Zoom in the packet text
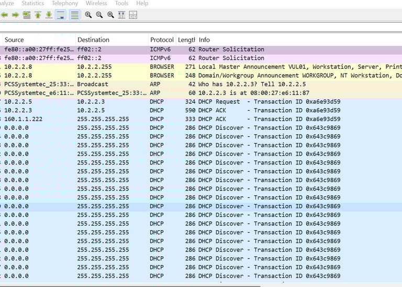The height and width of the screenshot is (287, 402). pyautogui.click(x=88, y=15)
